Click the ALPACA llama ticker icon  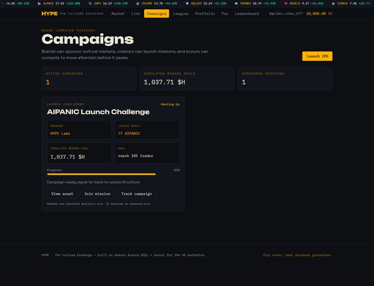click(39, 3)
